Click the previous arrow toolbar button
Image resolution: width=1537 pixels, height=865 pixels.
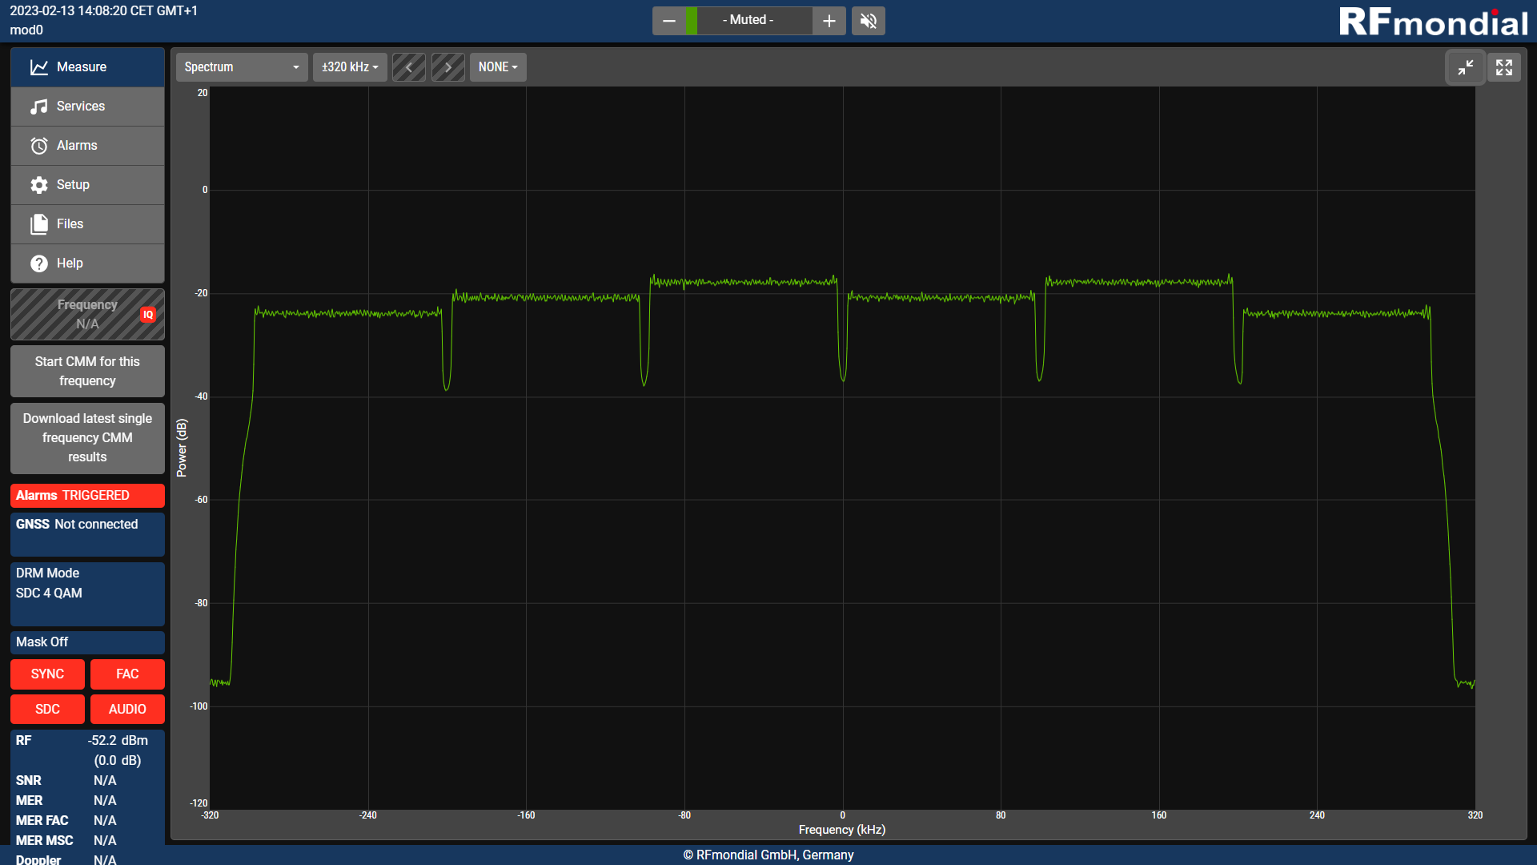(409, 67)
